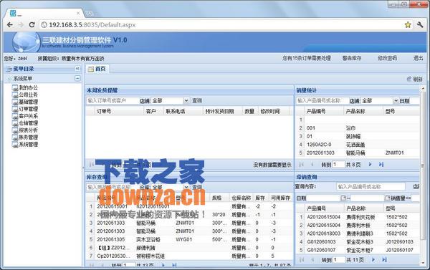Screen dimensions: 430x270
Task: Go to next page in 滞销查询
Action: [x=373, y=259]
